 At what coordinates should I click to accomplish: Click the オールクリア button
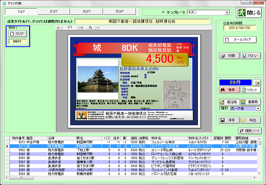pyautogui.click(x=240, y=40)
